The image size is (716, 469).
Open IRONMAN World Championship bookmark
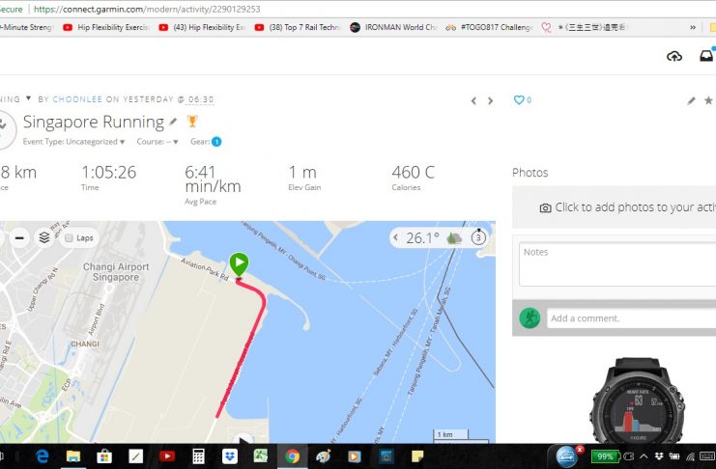(x=393, y=27)
